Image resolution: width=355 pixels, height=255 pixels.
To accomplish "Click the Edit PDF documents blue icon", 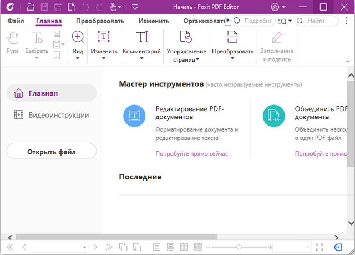I will pyautogui.click(x=134, y=116).
